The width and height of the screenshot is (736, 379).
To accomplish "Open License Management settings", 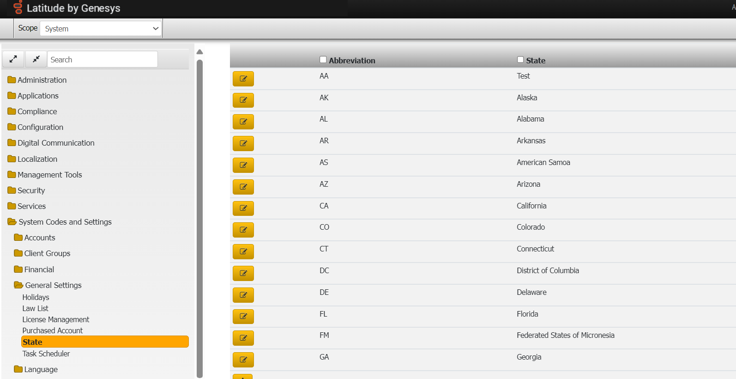I will tap(56, 319).
